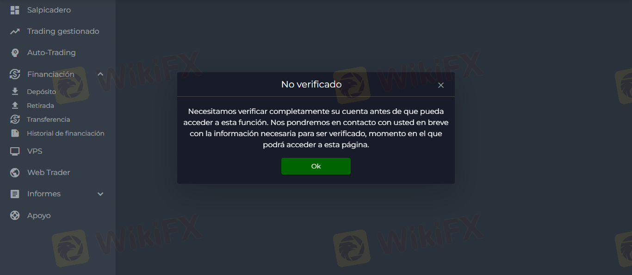The width and height of the screenshot is (632, 275).
Task: Click the Retirada upload arrow icon
Action: pos(15,106)
